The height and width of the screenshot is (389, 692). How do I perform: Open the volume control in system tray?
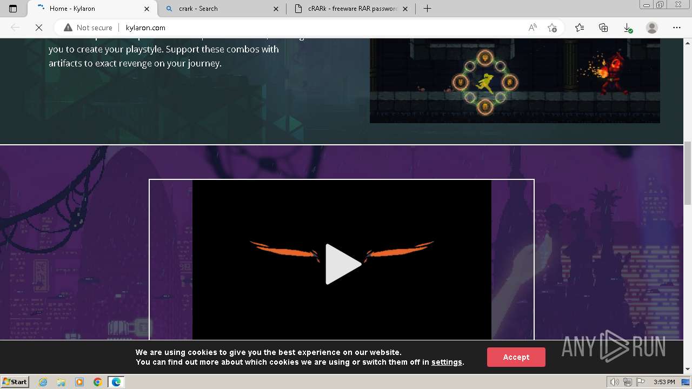click(x=615, y=382)
